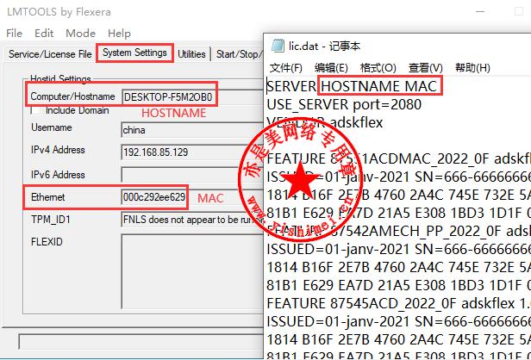Open 帮助(H) menu in Notepad
This screenshot has width=531, height=360.
point(472,68)
